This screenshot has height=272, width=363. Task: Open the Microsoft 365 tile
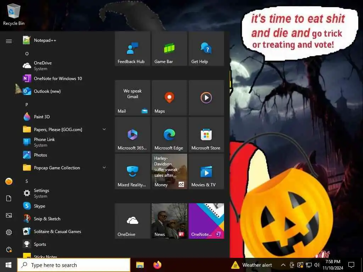(x=133, y=135)
